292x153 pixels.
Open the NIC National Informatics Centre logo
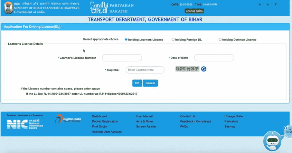tap(23, 124)
